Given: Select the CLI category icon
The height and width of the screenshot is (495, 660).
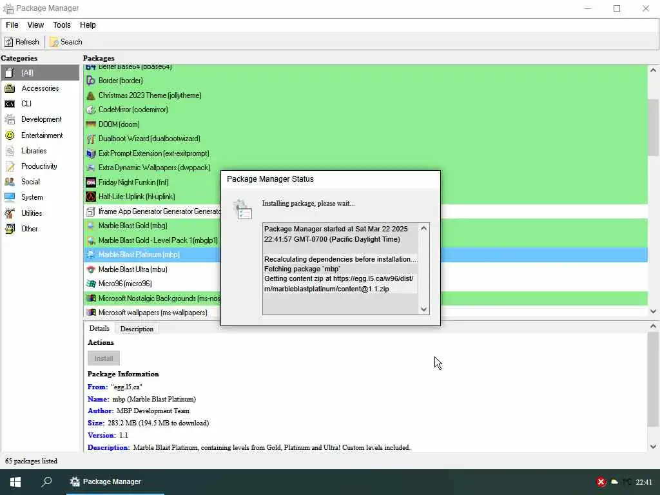Looking at the screenshot, I should click(10, 104).
